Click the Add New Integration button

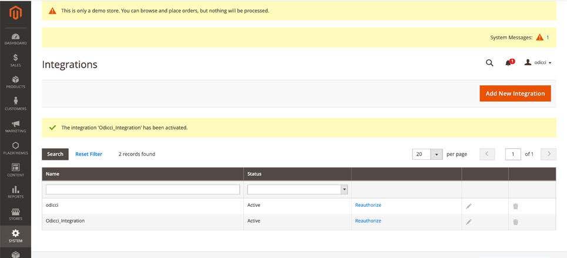coord(515,93)
